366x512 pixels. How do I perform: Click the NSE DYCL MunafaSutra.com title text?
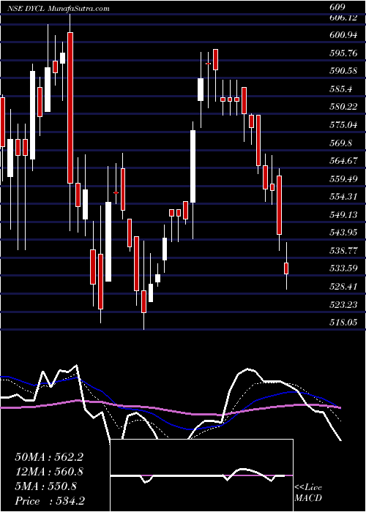point(58,9)
